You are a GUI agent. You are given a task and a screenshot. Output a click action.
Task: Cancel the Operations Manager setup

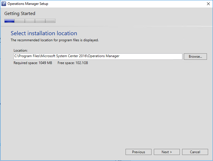pos(195,152)
